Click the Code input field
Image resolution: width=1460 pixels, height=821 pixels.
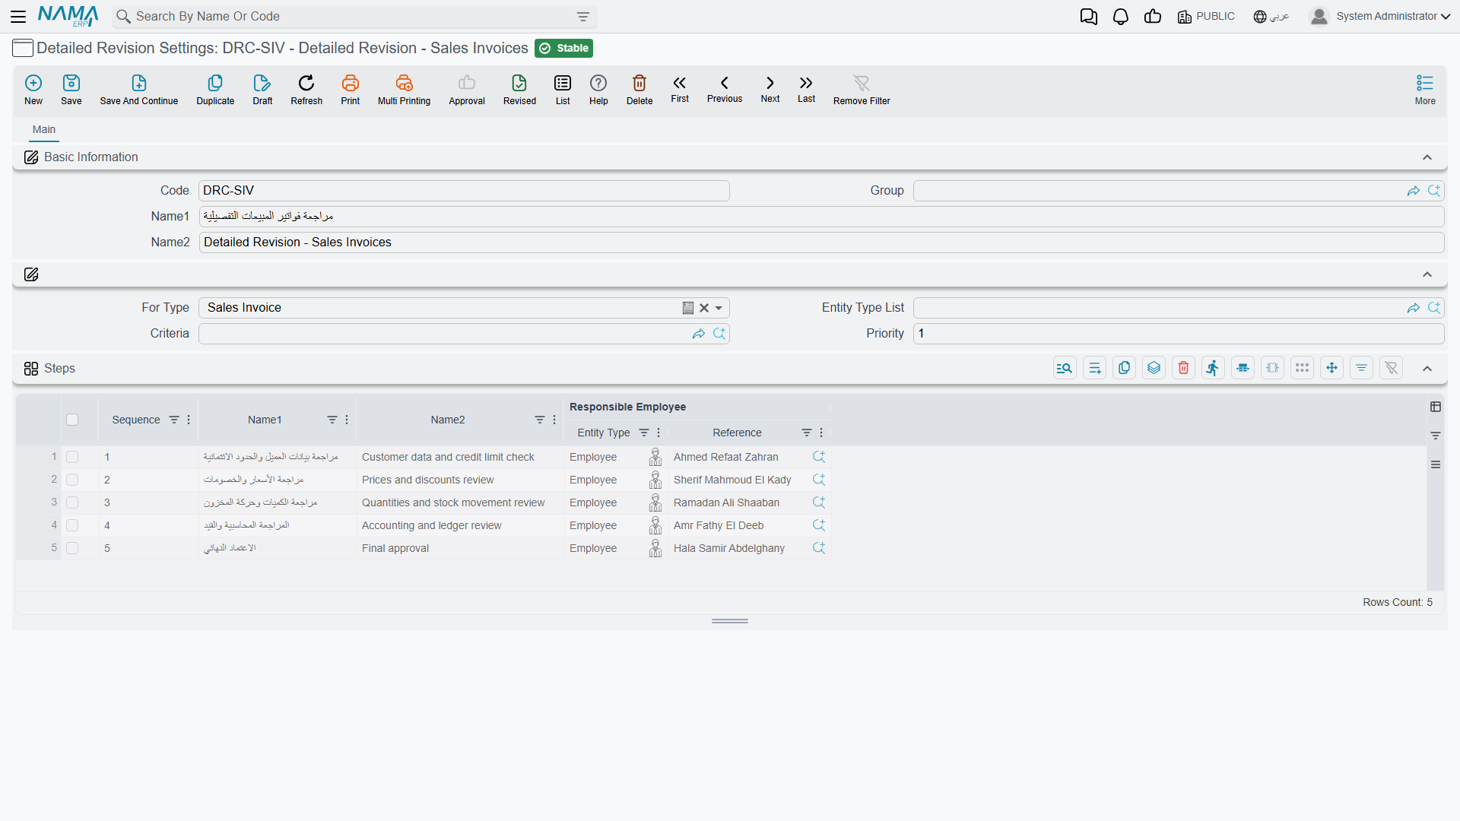pyautogui.click(x=464, y=191)
